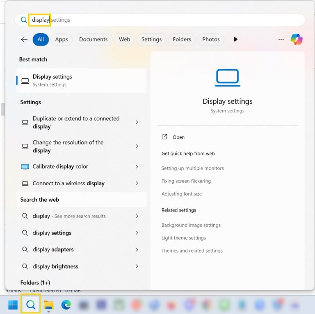Expand 'Duplicate or extend to a connected display'
315x314 pixels.
tap(137, 122)
